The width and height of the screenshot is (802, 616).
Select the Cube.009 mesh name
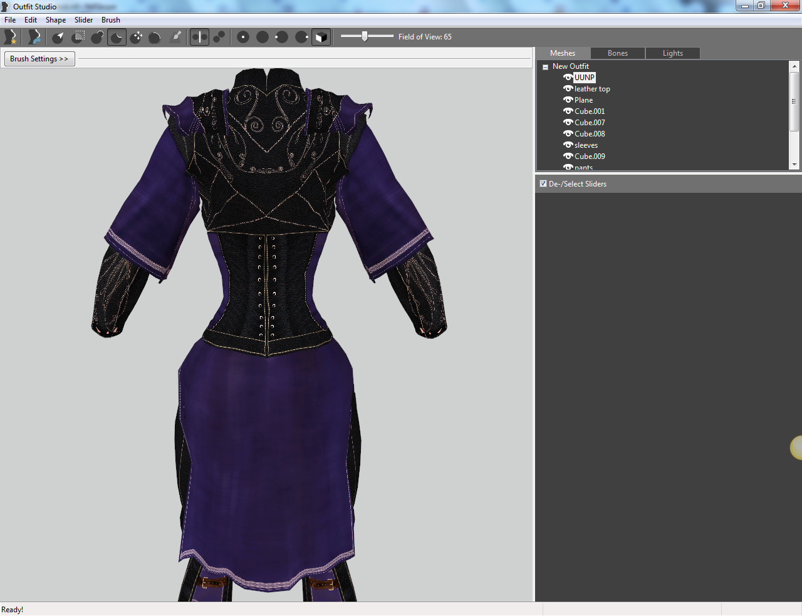pos(590,157)
